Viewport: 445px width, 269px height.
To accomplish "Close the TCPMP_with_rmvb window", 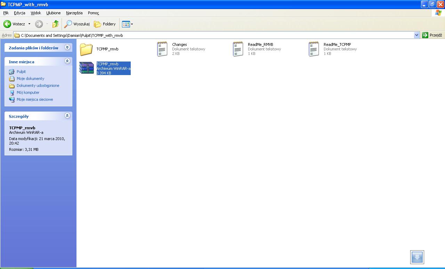I will tap(440, 5).
